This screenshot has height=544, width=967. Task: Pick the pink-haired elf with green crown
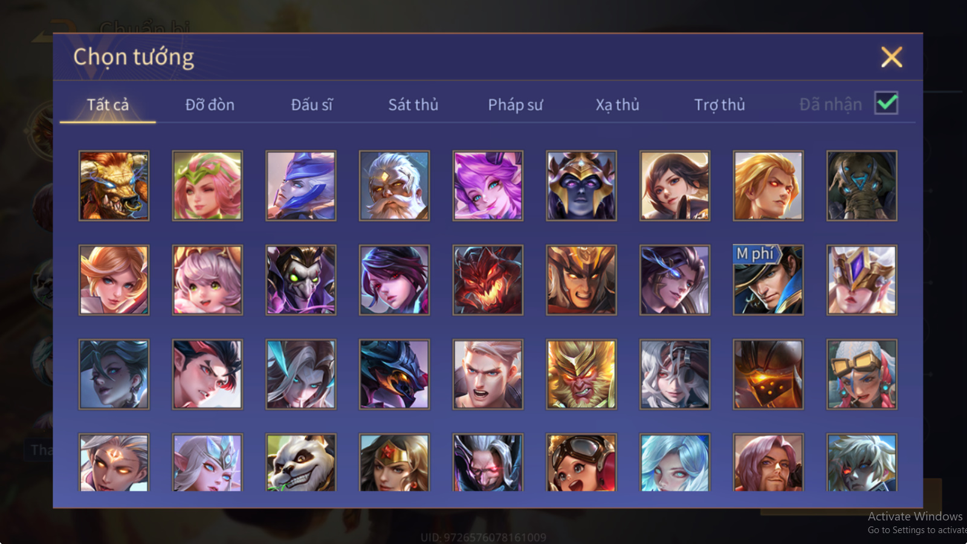pyautogui.click(x=207, y=186)
